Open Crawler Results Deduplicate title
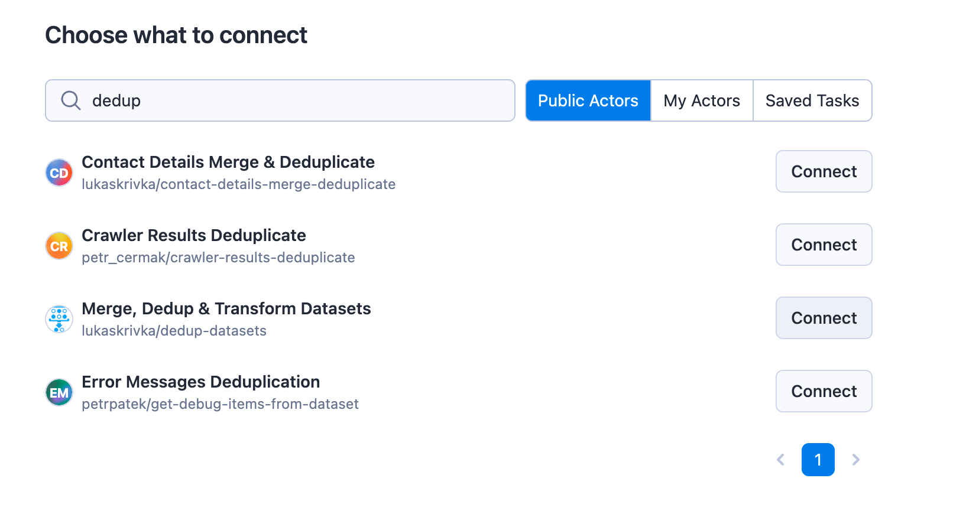This screenshot has height=514, width=966. click(x=194, y=235)
